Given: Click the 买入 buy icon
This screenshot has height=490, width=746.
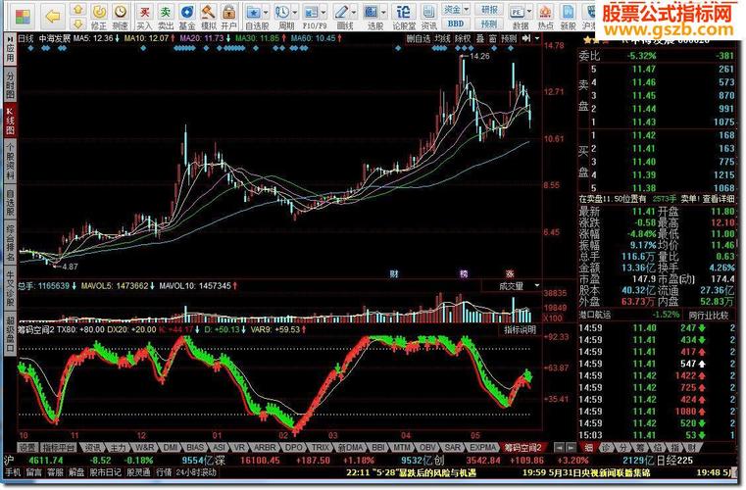Looking at the screenshot, I should (x=145, y=17).
